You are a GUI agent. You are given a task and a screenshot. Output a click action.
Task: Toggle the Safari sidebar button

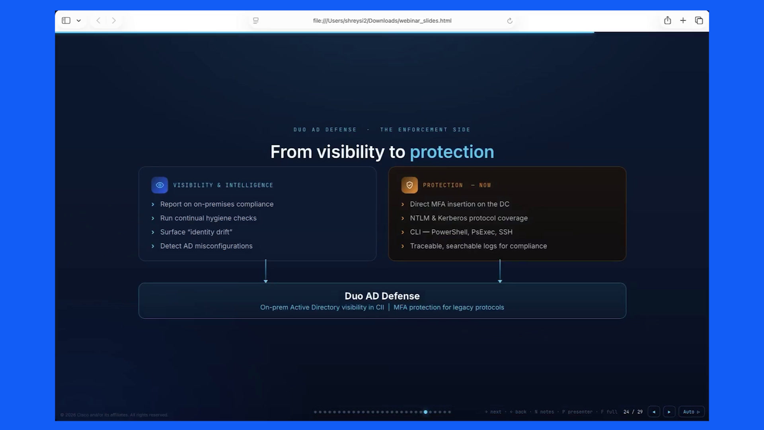coord(66,20)
